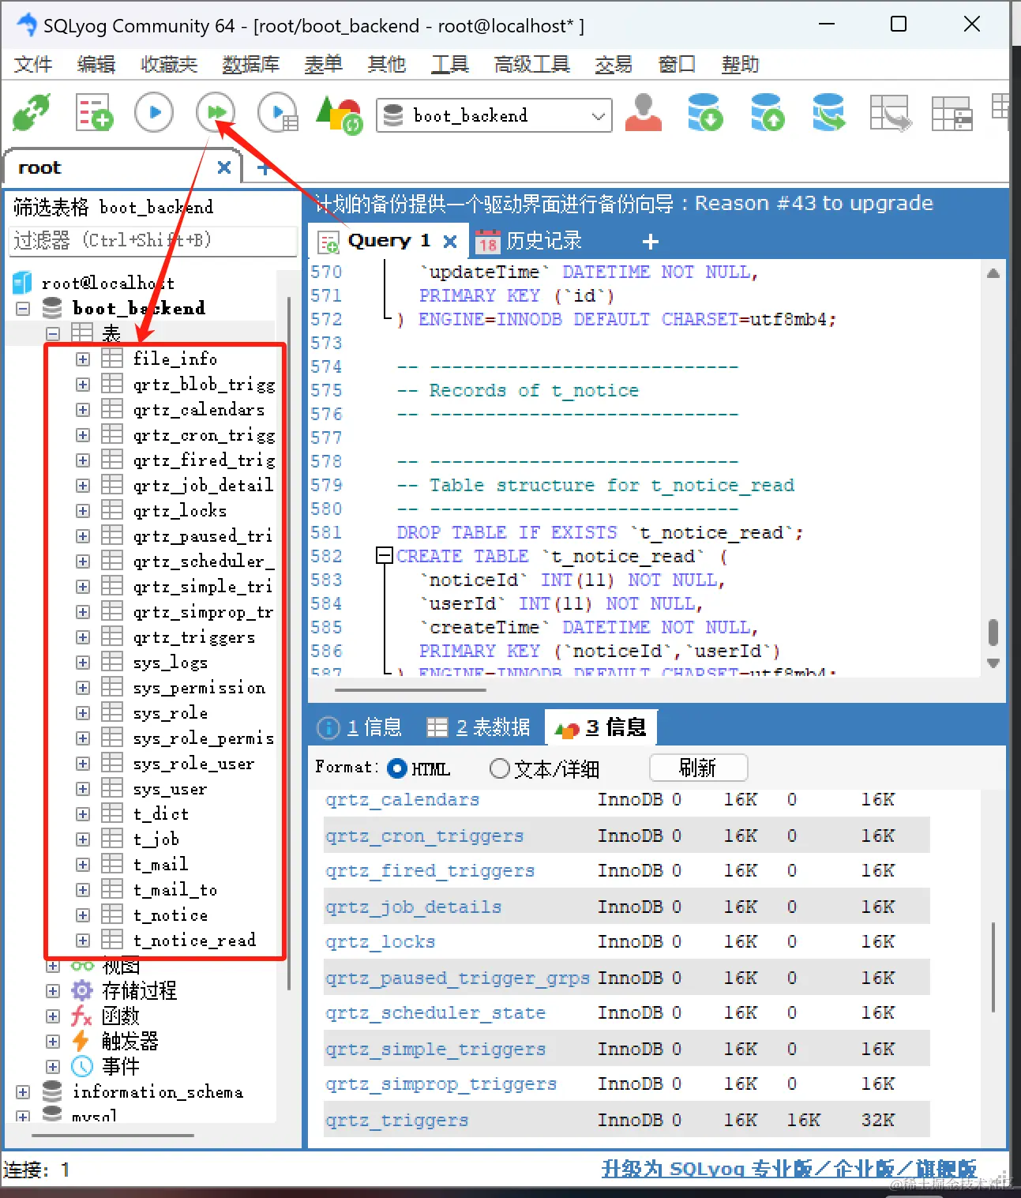This screenshot has width=1021, height=1198.
Task: Click the database synchronization icon
Action: tap(829, 113)
